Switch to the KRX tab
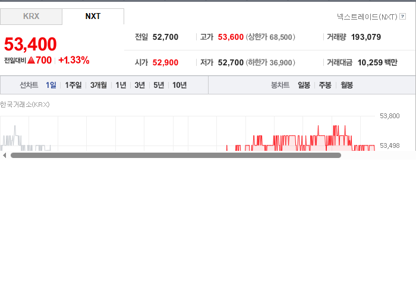 click(x=31, y=17)
